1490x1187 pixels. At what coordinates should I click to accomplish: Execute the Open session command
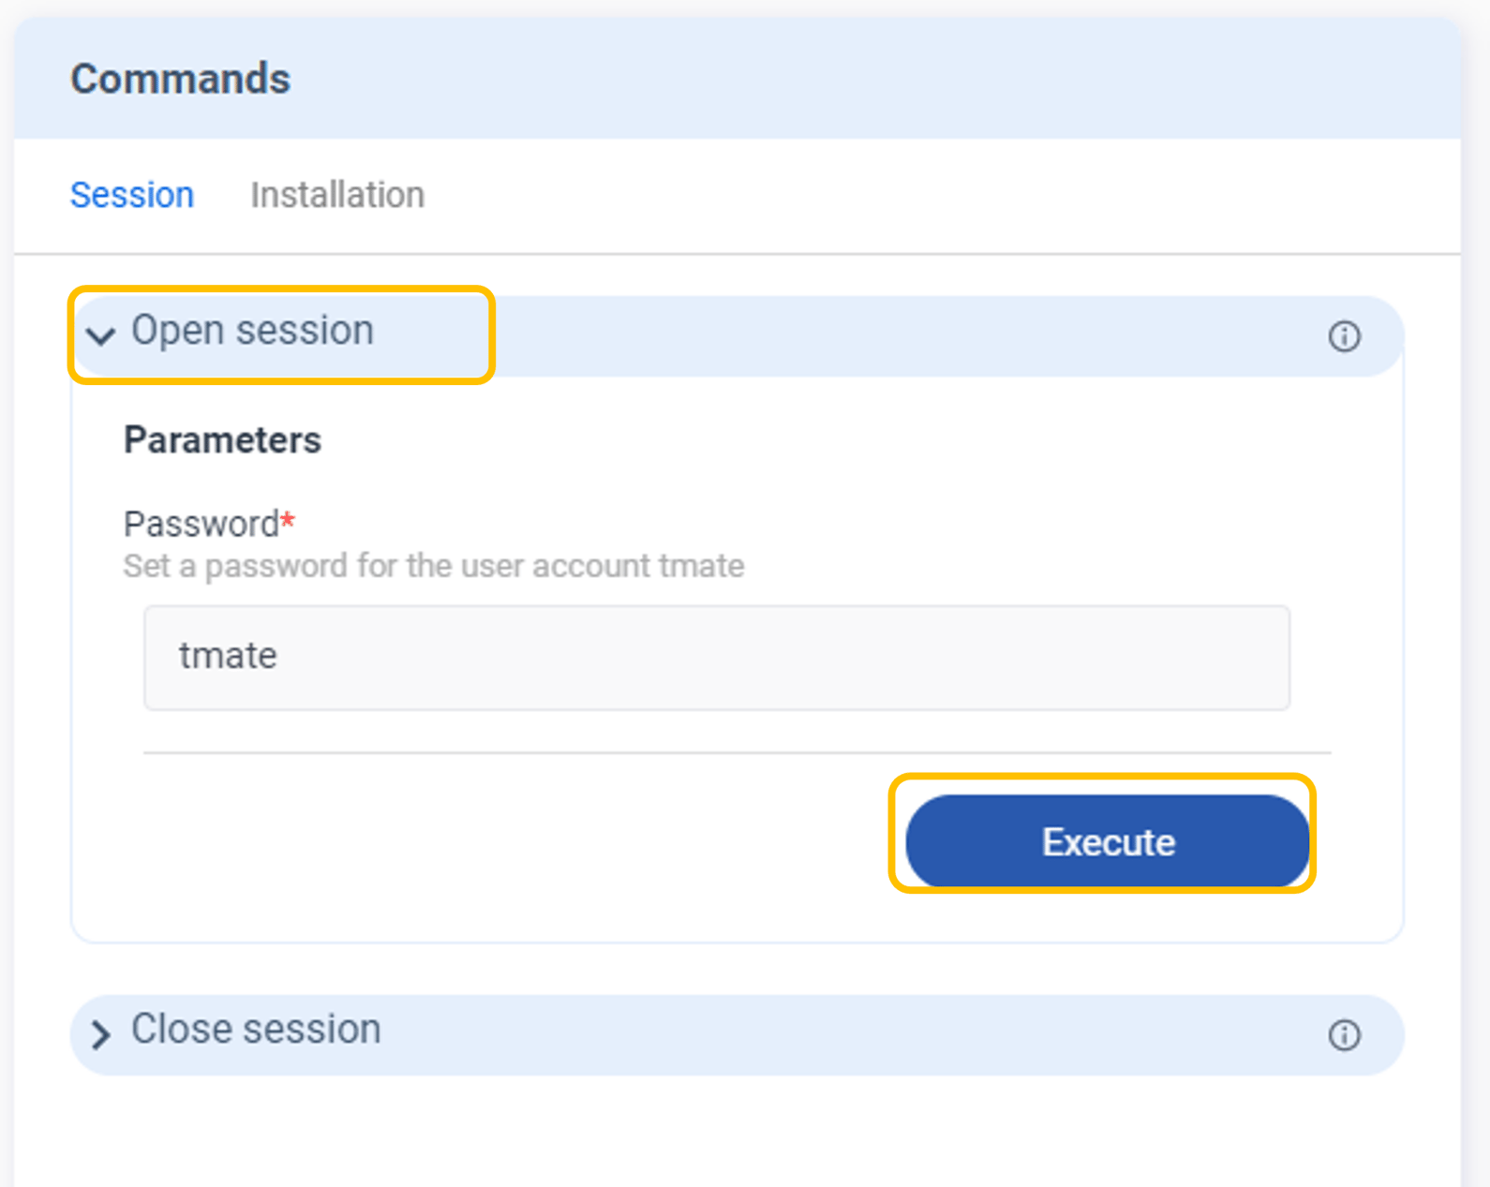[1107, 841]
